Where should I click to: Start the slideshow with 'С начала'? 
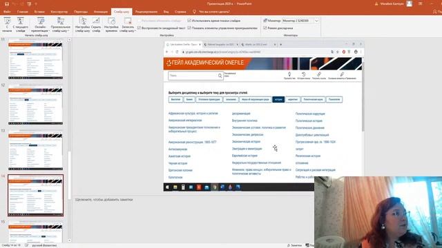(x=7, y=25)
